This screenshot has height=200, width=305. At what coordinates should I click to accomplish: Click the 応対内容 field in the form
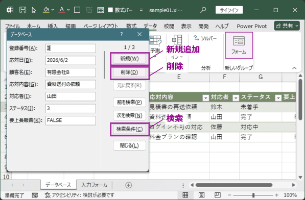(x=71, y=85)
